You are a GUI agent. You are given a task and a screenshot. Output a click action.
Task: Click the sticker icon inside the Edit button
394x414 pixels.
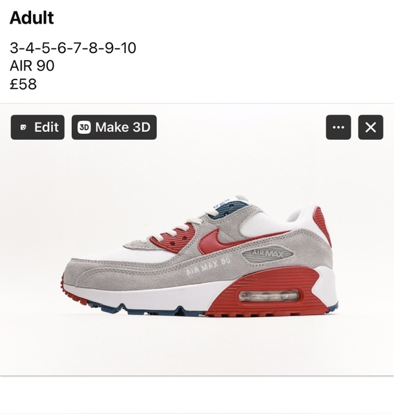click(23, 127)
